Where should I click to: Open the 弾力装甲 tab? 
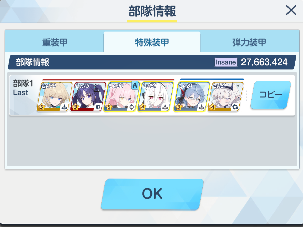pos(249,42)
